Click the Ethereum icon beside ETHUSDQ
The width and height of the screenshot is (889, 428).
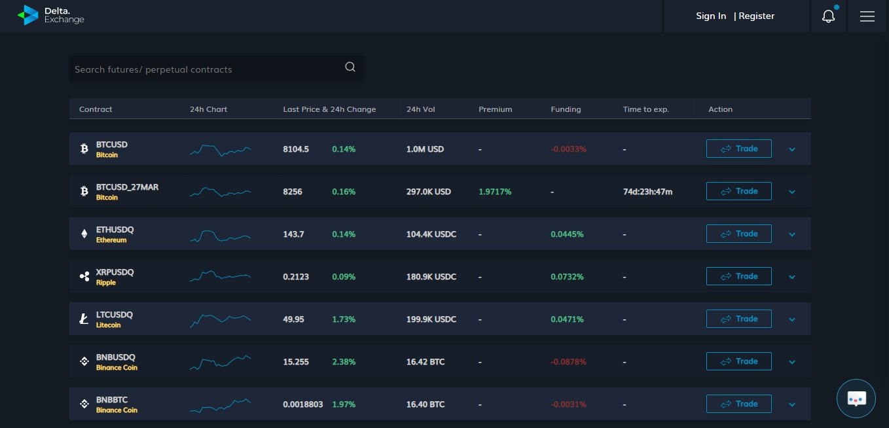pyautogui.click(x=84, y=234)
